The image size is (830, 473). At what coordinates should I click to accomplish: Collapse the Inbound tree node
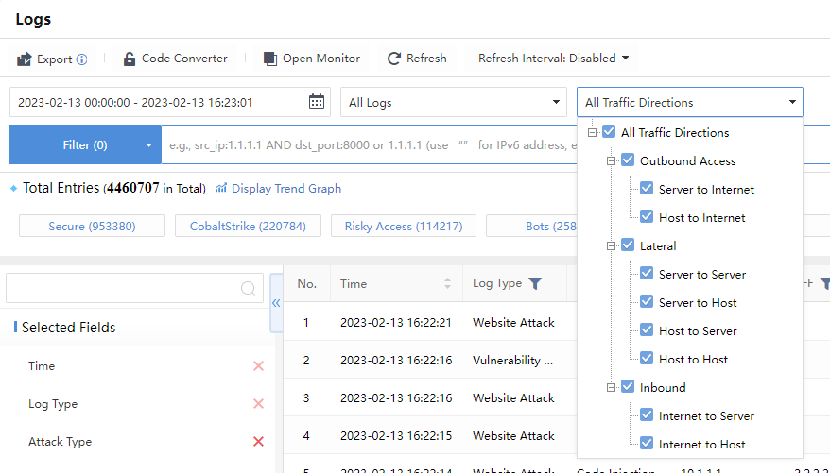(612, 387)
